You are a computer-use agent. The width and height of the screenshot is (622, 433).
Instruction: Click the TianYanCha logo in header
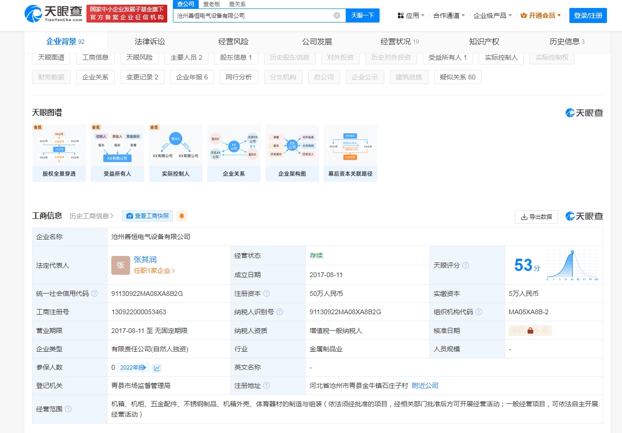(x=53, y=13)
